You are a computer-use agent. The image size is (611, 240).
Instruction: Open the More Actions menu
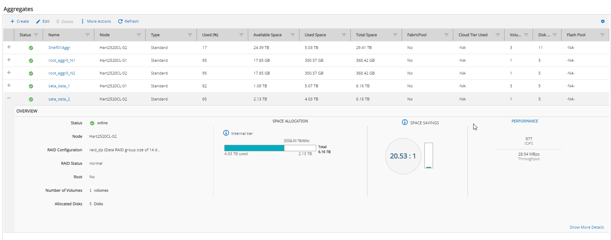point(96,21)
